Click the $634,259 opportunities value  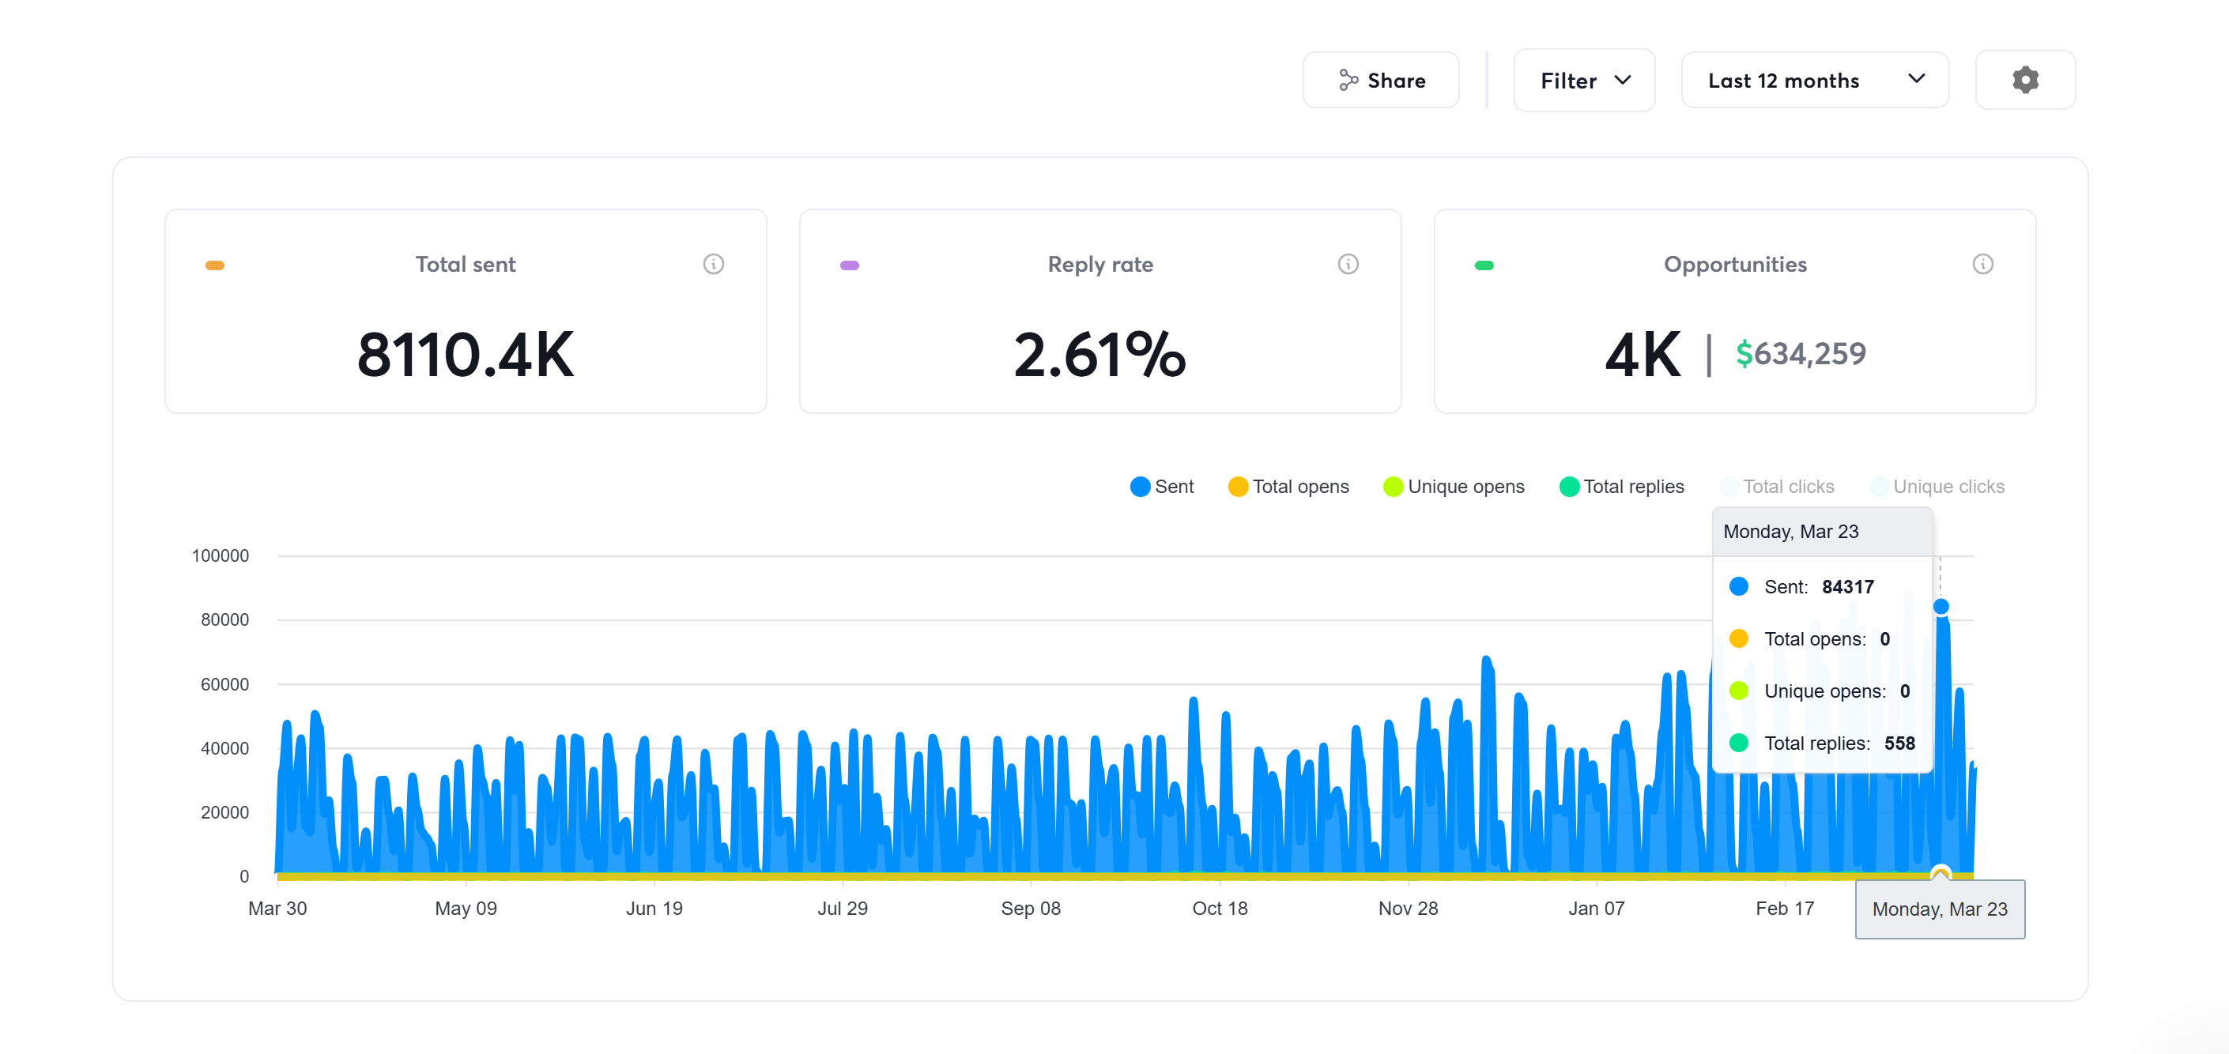point(1800,354)
